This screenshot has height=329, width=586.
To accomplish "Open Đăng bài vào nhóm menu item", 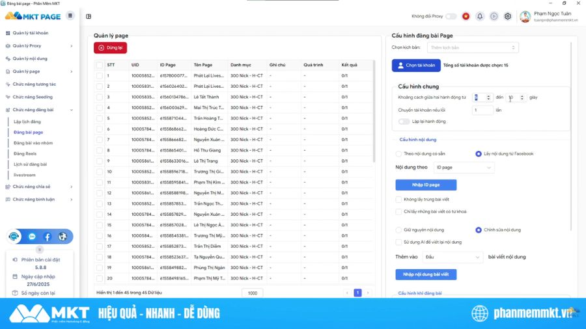I will tap(33, 143).
